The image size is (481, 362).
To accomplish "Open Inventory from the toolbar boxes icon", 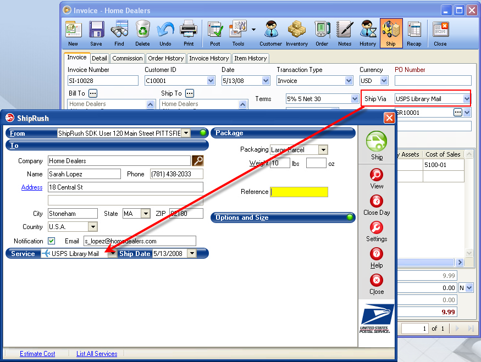I will pos(297,33).
